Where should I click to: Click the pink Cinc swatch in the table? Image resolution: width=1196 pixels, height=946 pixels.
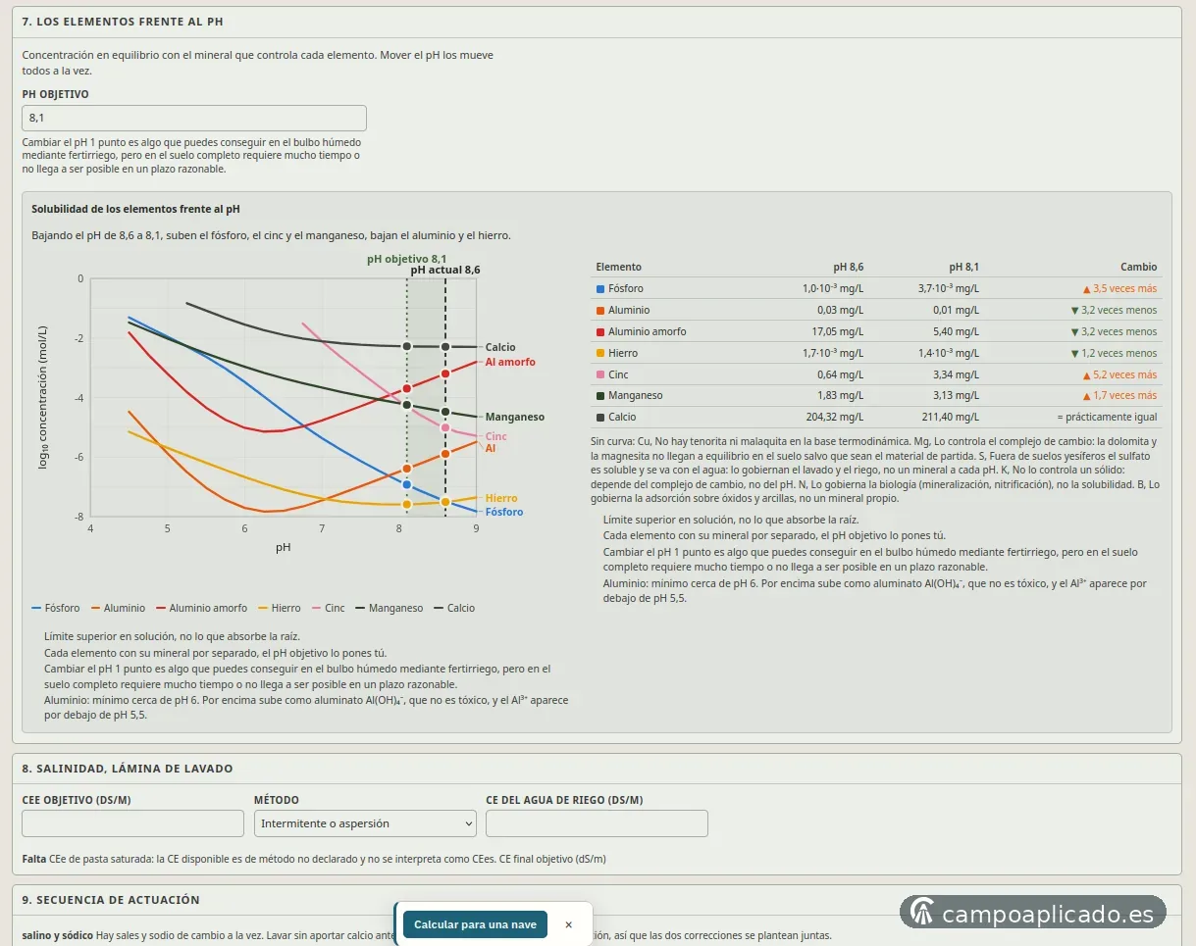pyautogui.click(x=600, y=374)
